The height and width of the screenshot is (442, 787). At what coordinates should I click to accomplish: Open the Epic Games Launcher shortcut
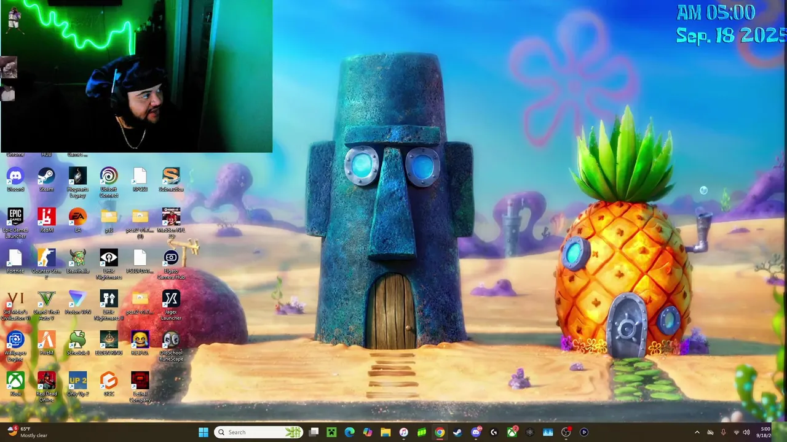[15, 223]
